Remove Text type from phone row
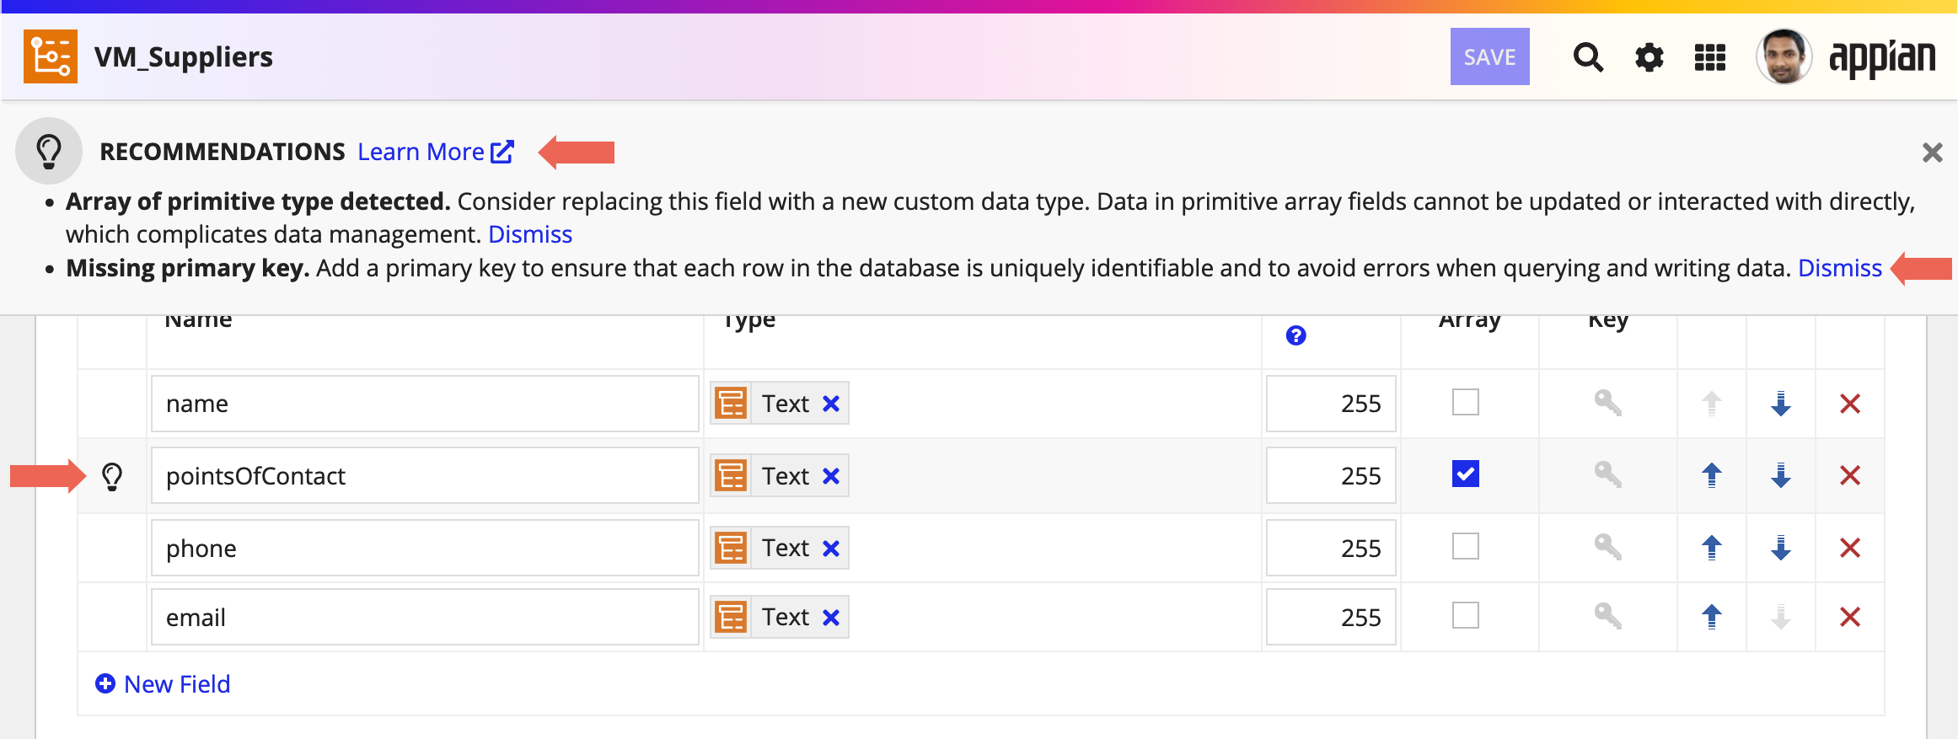The width and height of the screenshot is (1958, 739). click(x=831, y=549)
